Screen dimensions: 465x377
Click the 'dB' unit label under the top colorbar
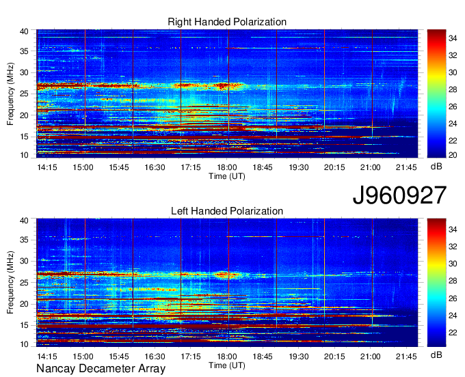tap(436, 167)
